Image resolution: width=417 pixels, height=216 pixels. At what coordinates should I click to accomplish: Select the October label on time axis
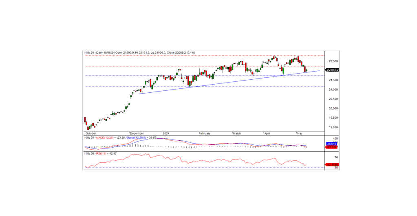[90, 133]
